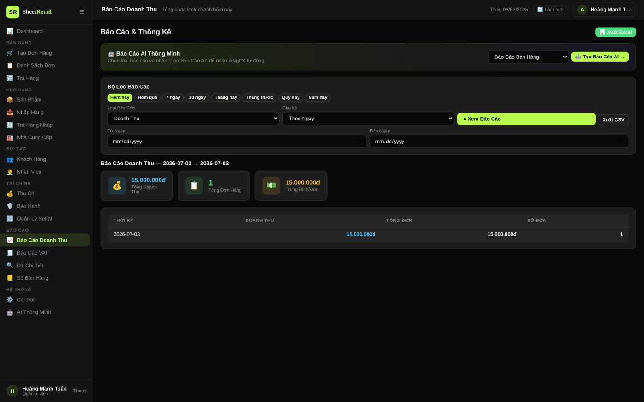Enable the Tháng trước period filter
Screen dimensions: 644x402
[259, 97]
